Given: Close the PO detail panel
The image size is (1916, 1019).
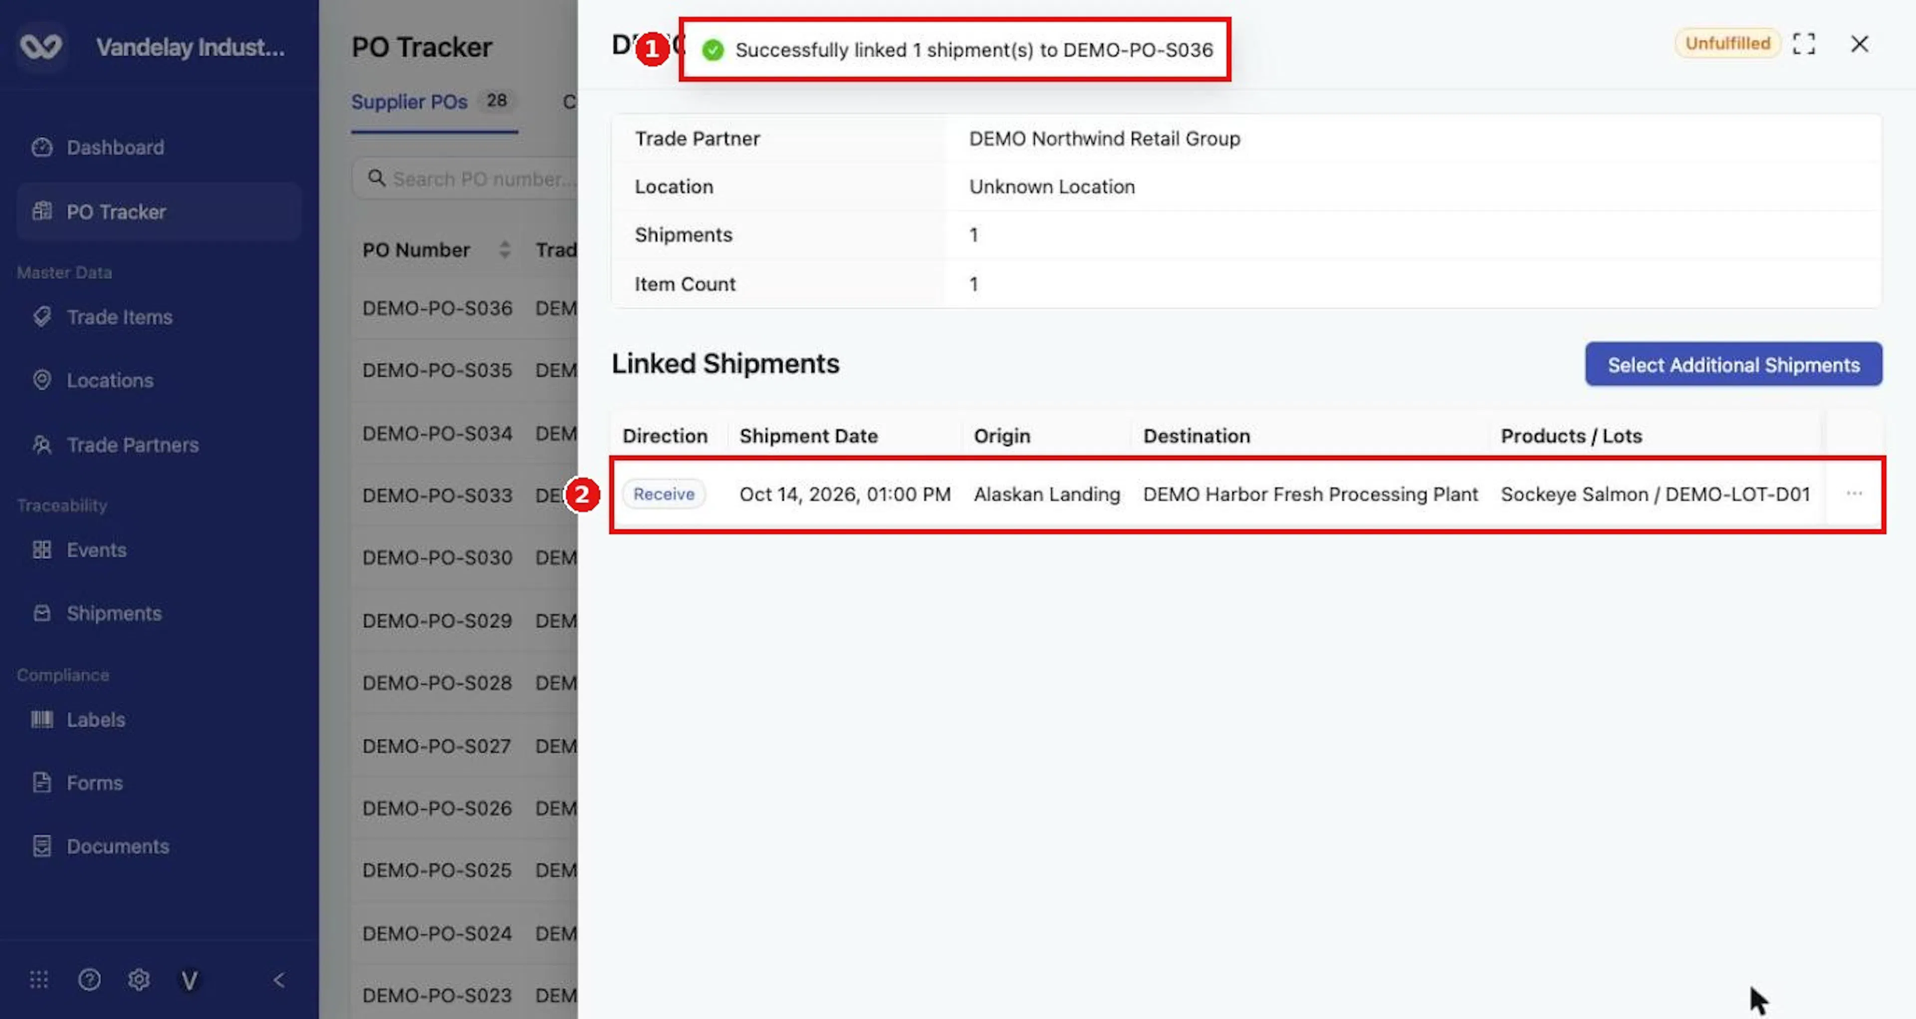Looking at the screenshot, I should point(1859,44).
